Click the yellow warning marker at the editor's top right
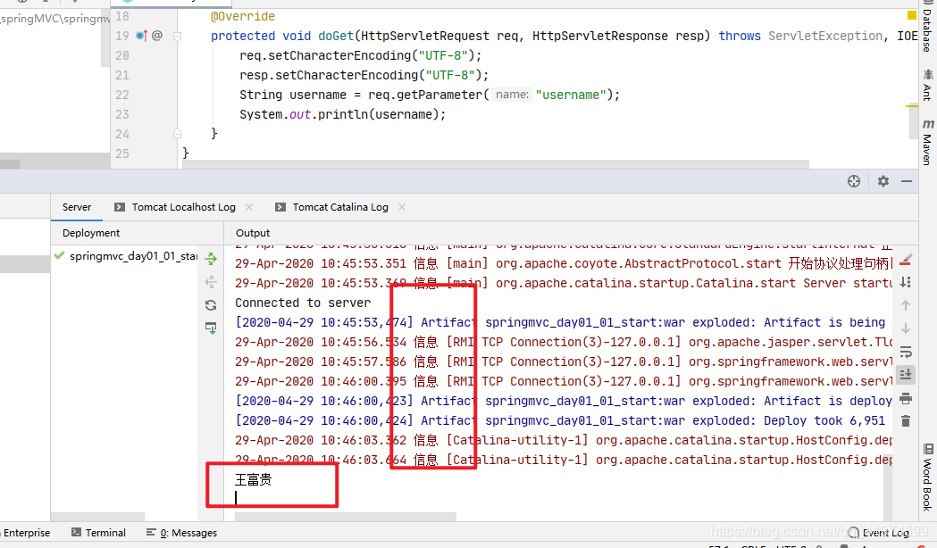937x548 pixels. click(x=911, y=15)
